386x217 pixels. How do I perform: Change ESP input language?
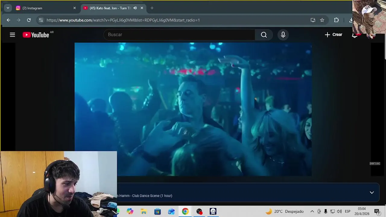tap(348, 212)
